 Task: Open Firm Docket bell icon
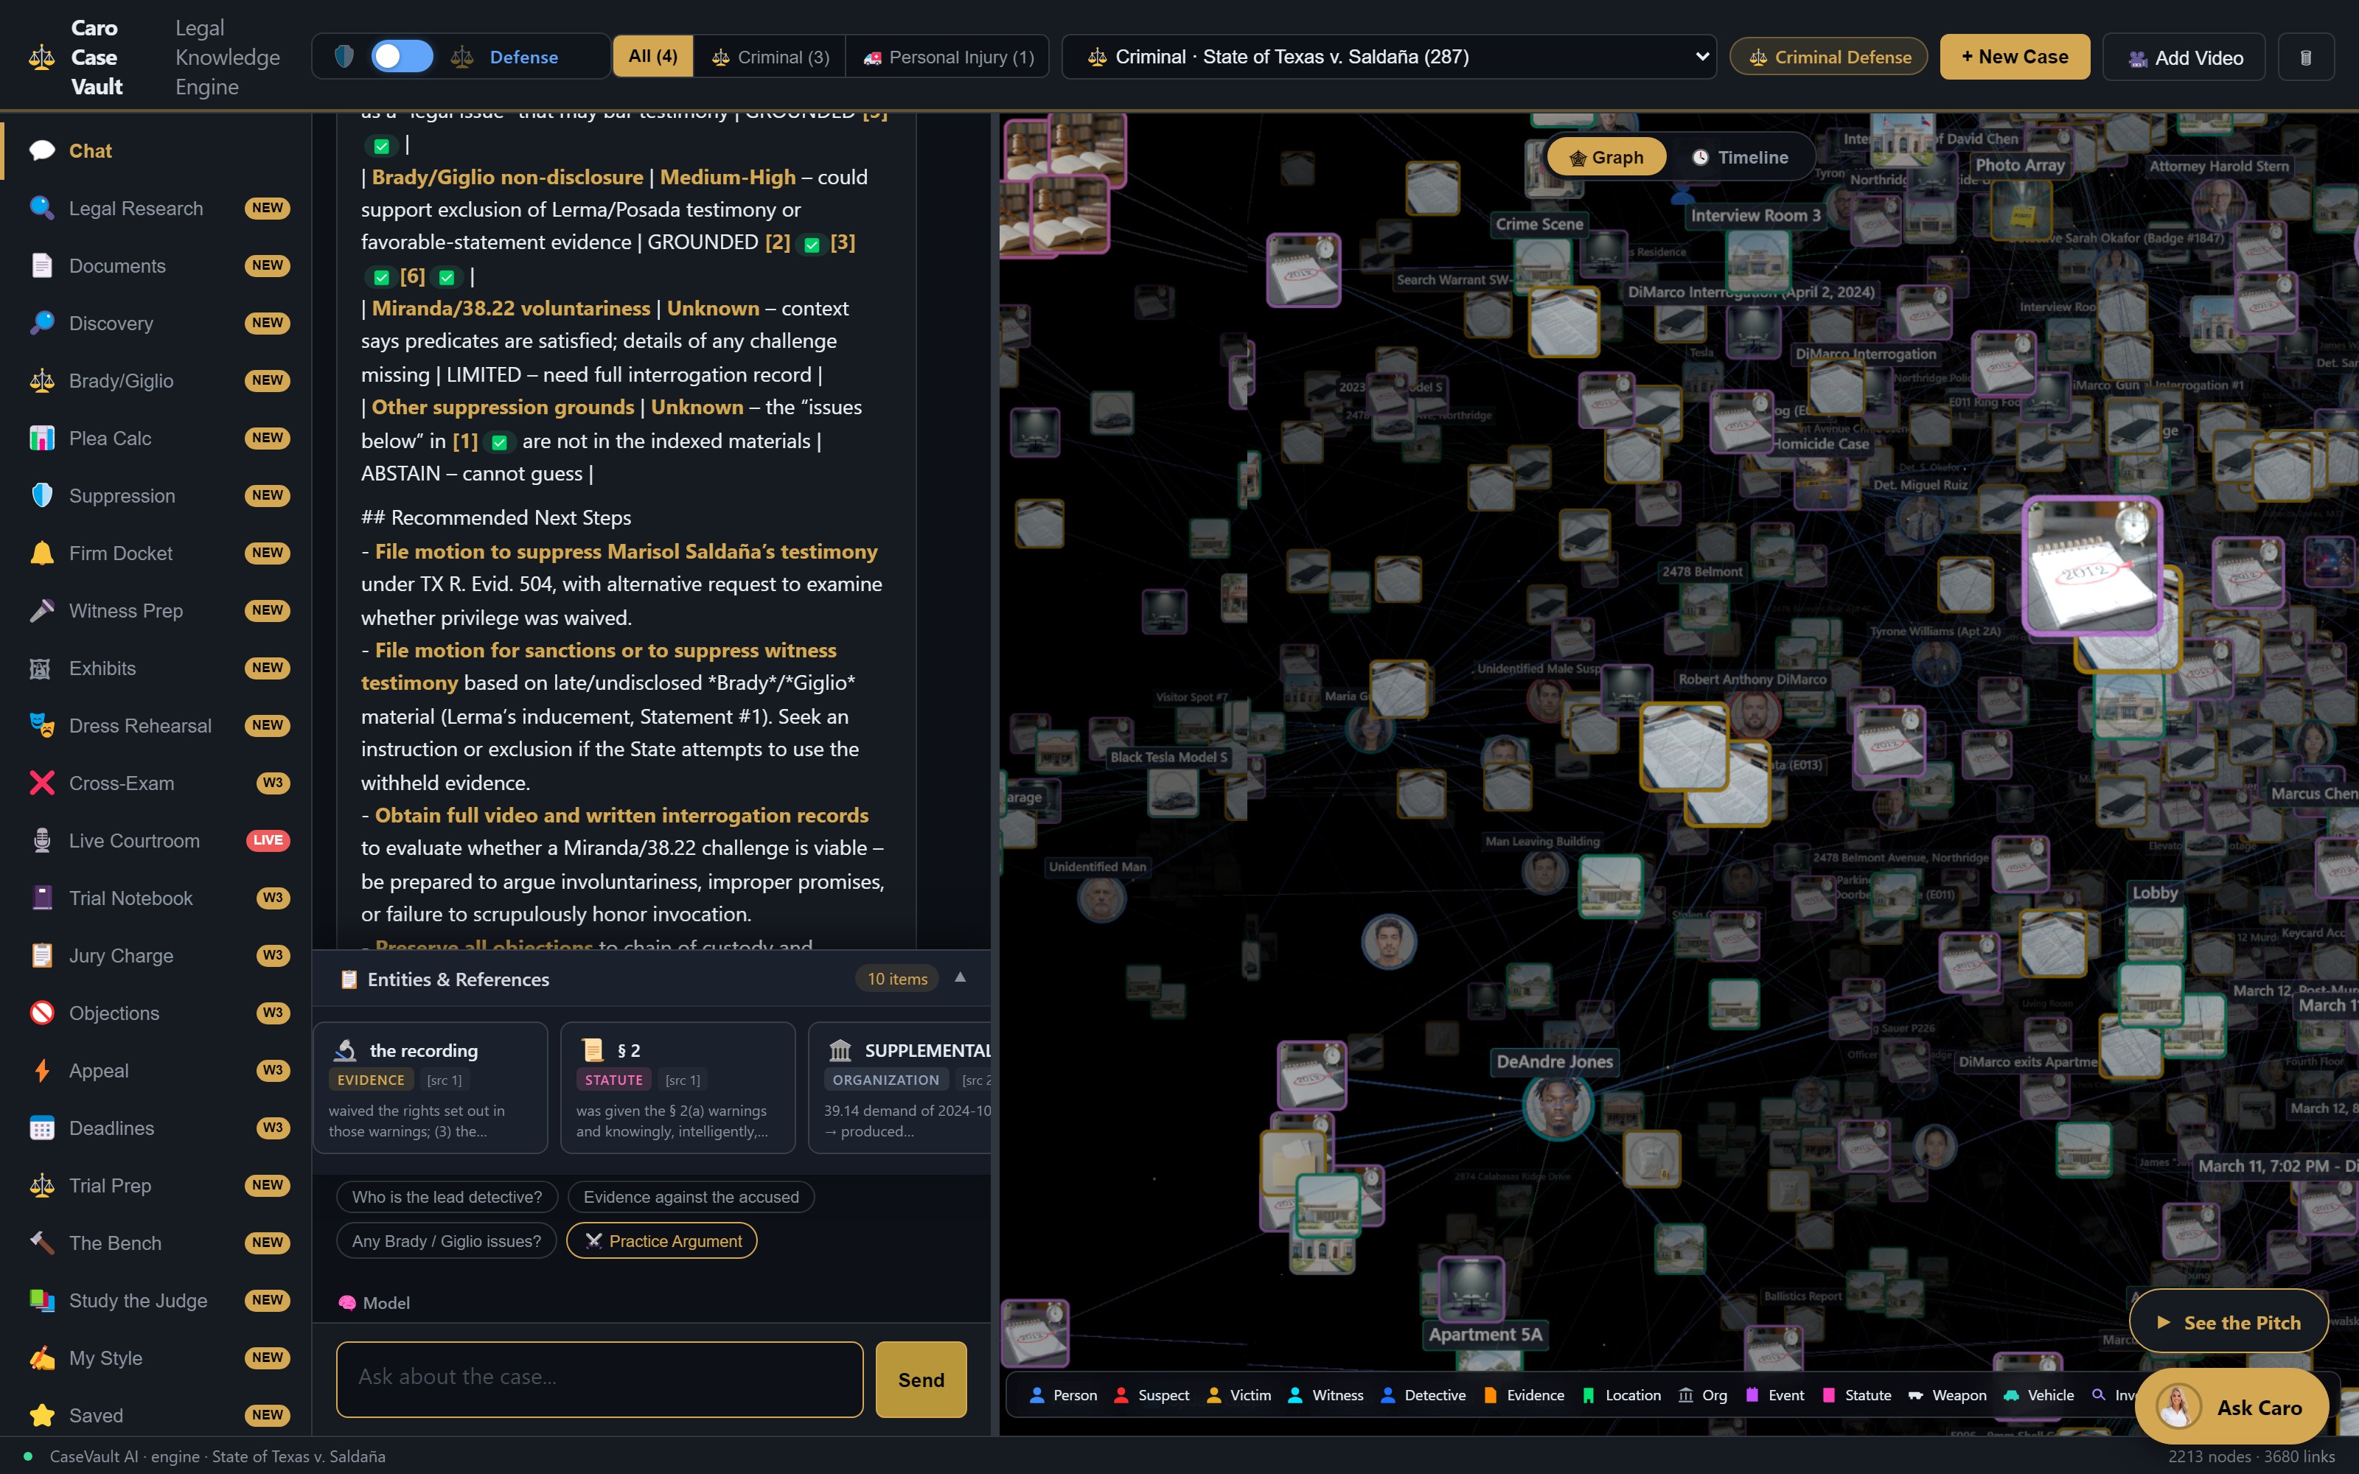(x=42, y=553)
